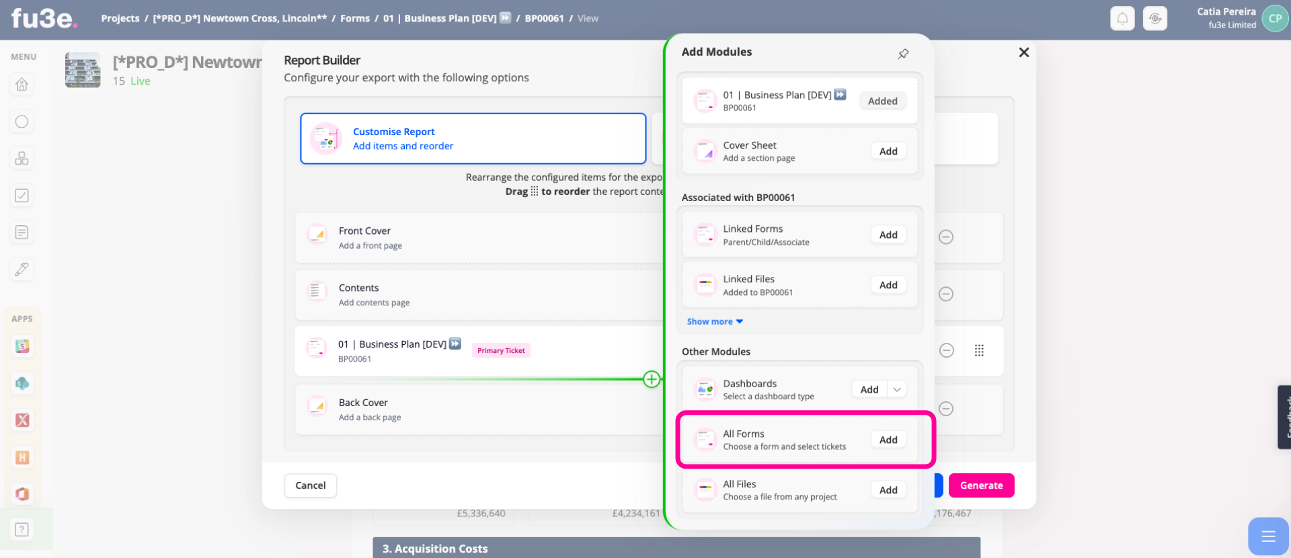Click the Live status label
Image resolution: width=1291 pixels, height=558 pixels.
click(141, 81)
